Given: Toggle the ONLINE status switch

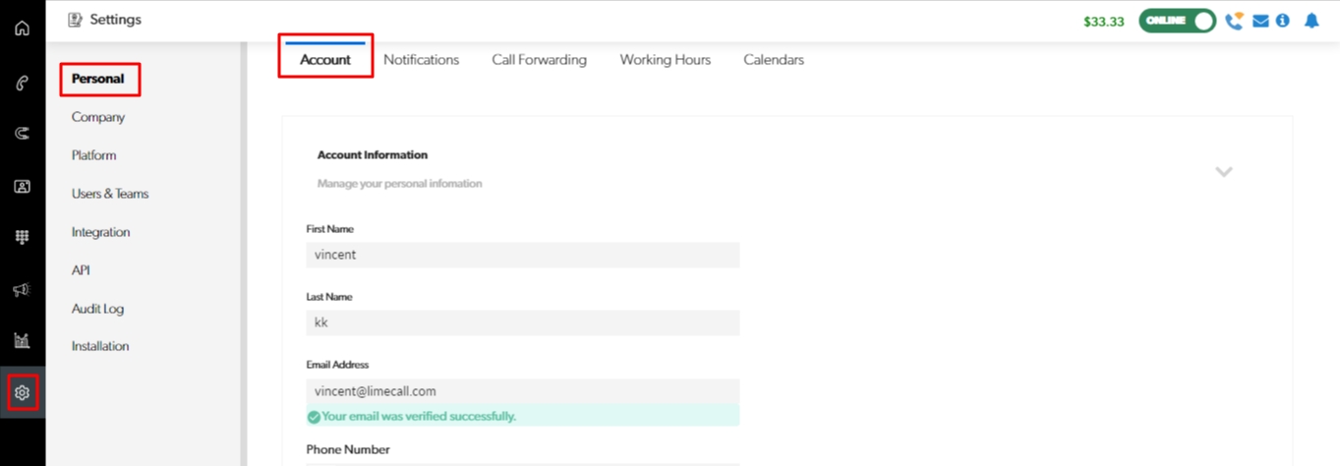Looking at the screenshot, I should tap(1177, 21).
